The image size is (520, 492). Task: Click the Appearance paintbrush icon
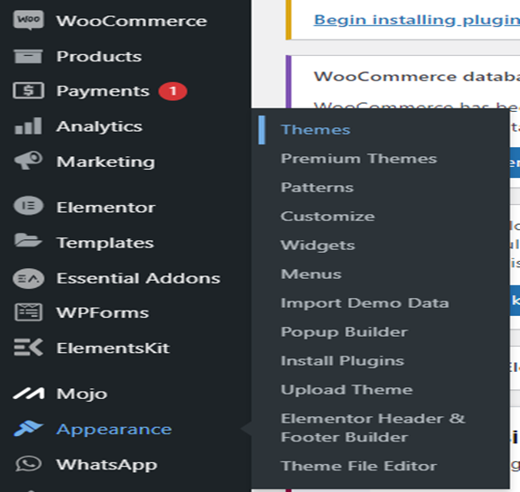(28, 429)
